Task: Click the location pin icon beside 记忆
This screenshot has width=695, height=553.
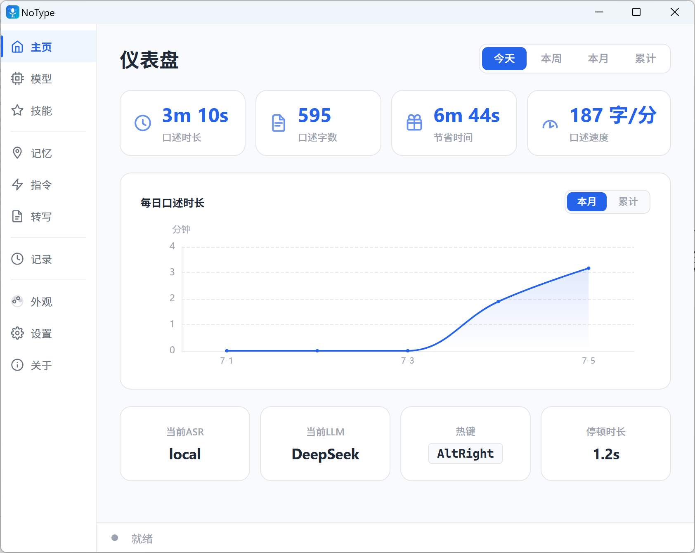Action: tap(17, 153)
